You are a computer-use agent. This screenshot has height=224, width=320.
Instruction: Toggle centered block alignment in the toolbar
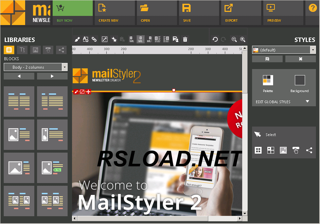pyautogui.click(x=140, y=39)
